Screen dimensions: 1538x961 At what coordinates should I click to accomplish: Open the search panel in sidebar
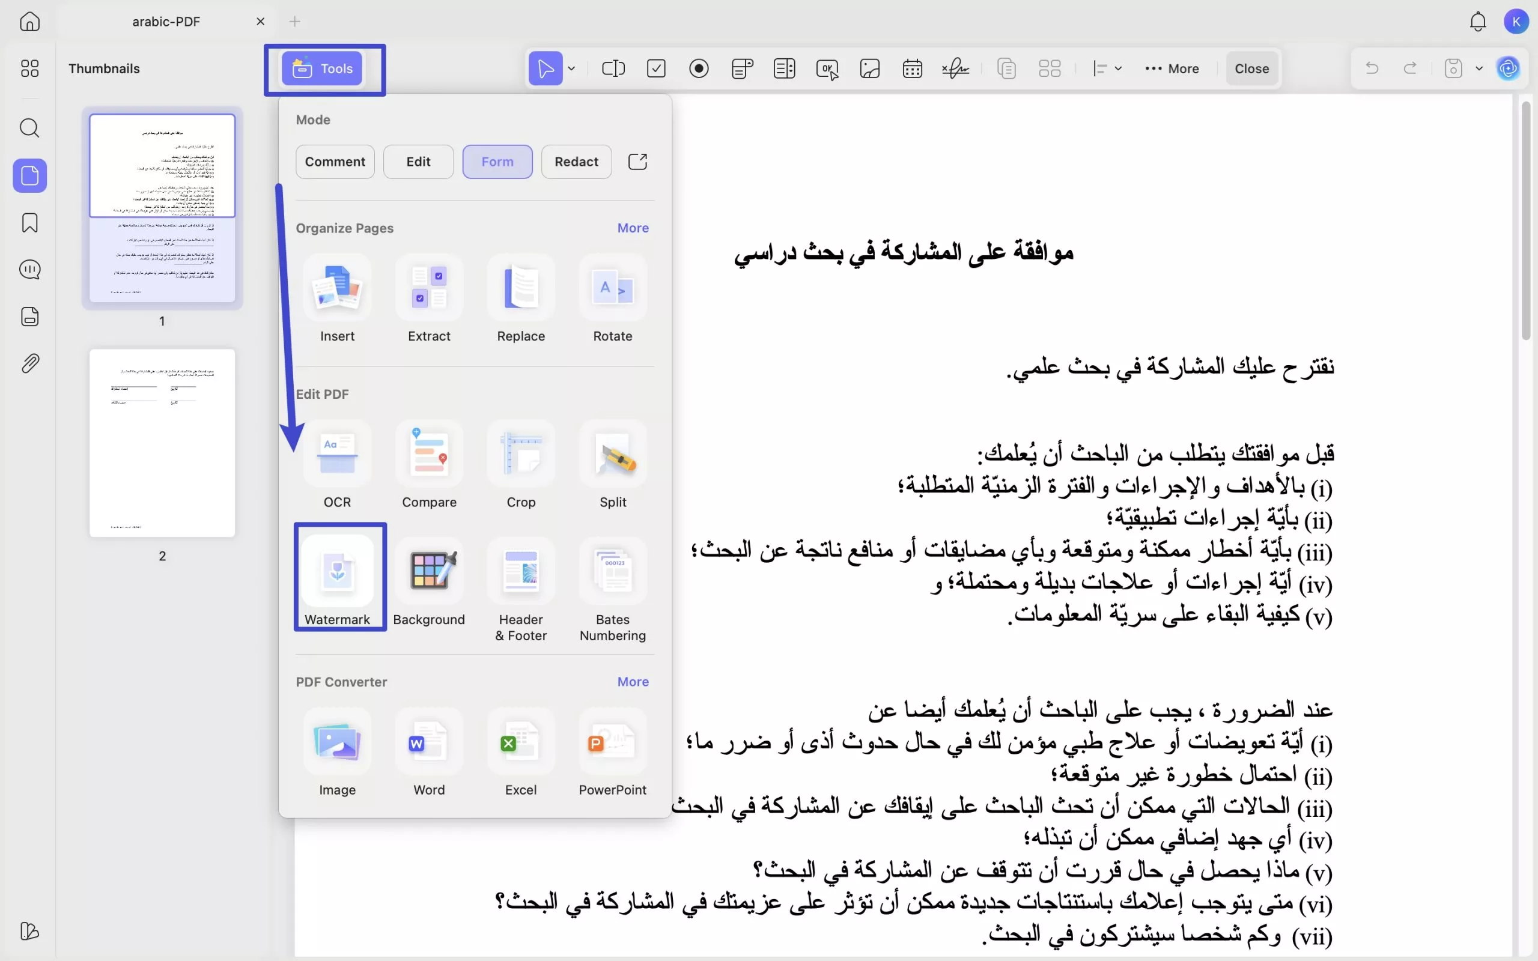30,129
